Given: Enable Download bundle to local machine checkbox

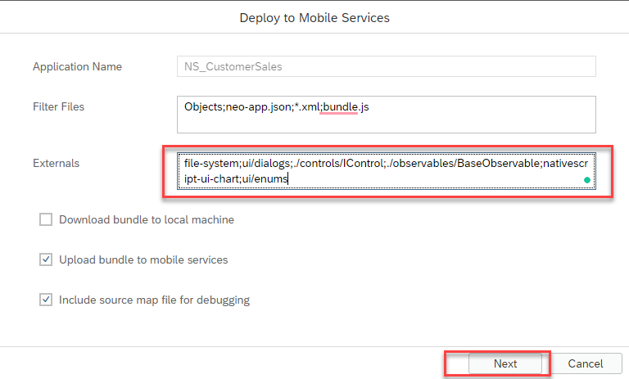Looking at the screenshot, I should click(46, 219).
